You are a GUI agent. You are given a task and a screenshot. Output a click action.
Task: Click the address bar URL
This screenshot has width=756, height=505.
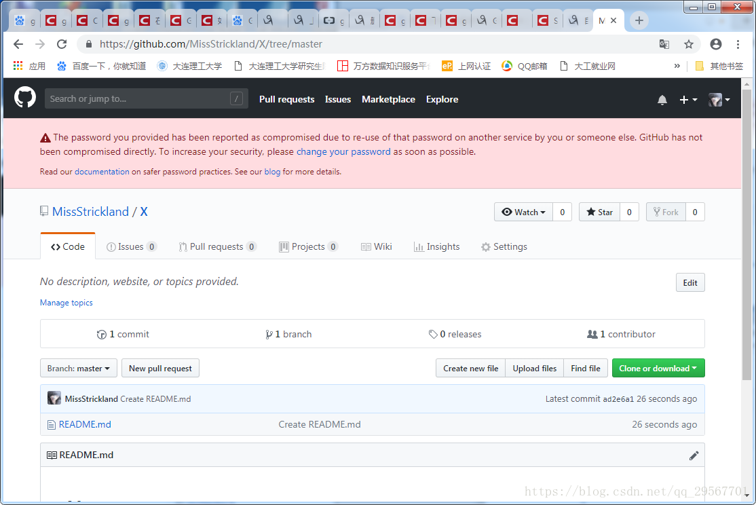point(210,44)
